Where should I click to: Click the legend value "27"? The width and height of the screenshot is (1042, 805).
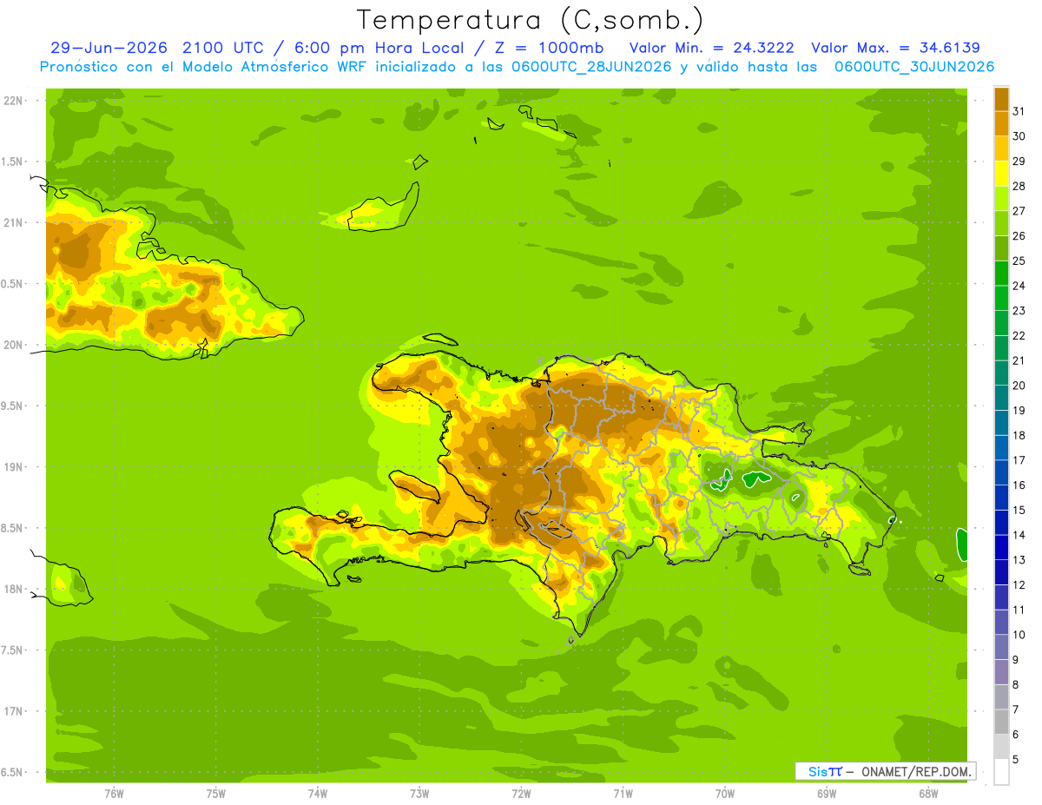point(1019,210)
